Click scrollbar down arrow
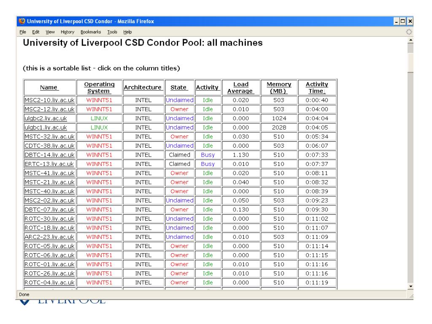This screenshot has height=324, width=432. (x=410, y=286)
